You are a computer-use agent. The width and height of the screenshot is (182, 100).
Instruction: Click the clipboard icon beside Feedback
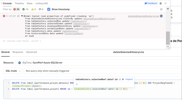(x=161, y=3)
